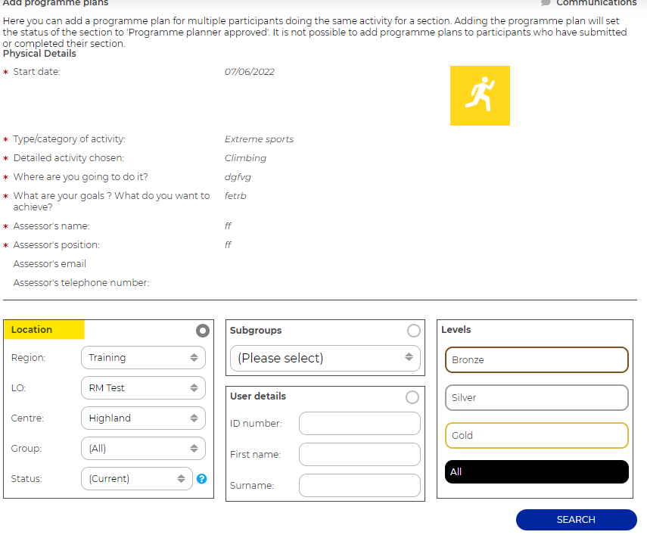
Task: Click the Subgroups panel heading
Action: click(256, 331)
